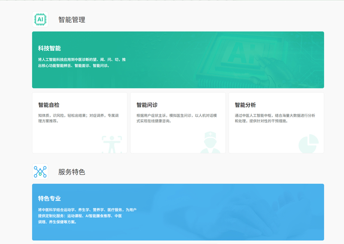Click the network nodes icon beside 服务特色
The image size is (344, 244).
(40, 172)
